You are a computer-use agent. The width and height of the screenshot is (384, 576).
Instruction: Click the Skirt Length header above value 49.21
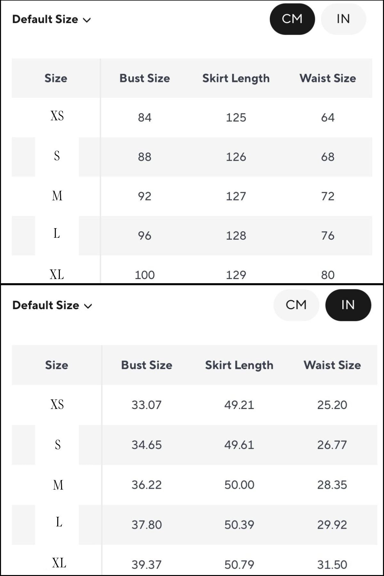point(239,365)
